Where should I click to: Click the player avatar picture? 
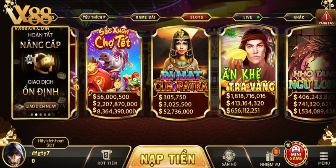click(x=14, y=155)
